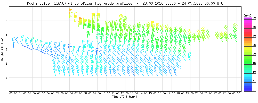Click the 25 m/s tick on color legend
This screenshot has width=258, height=103.
click(x=248, y=47)
